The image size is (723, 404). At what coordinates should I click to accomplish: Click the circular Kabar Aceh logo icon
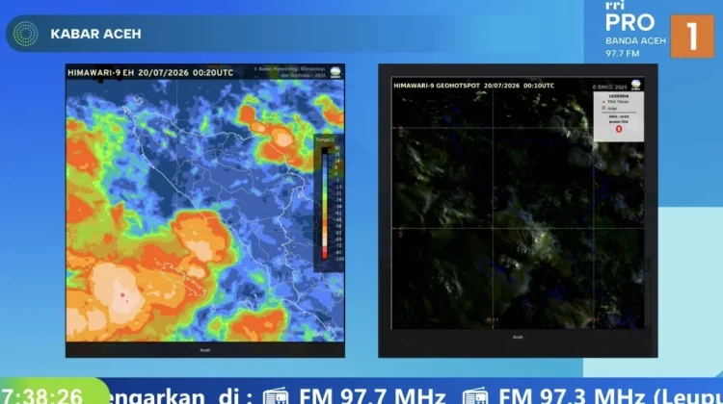[25, 34]
